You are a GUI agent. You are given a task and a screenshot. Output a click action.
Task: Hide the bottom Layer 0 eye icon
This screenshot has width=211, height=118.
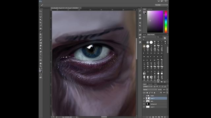pyautogui.click(x=144, y=107)
